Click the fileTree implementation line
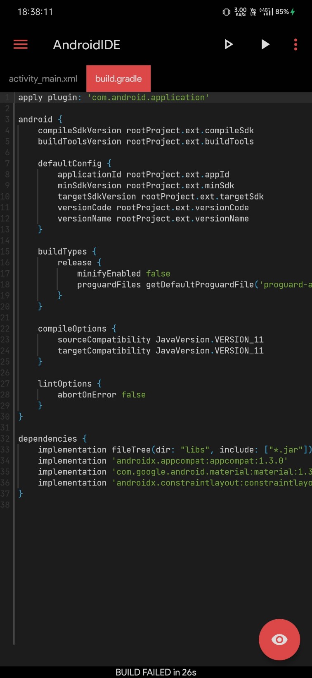312x678 pixels. (x=175, y=450)
